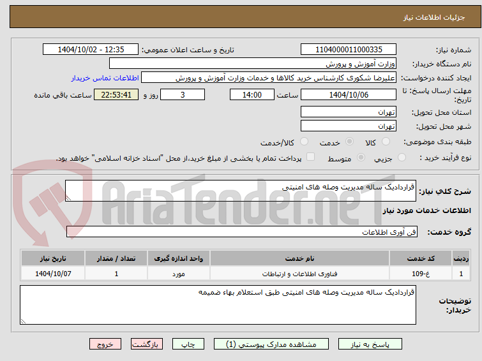Click the نام خدمت column header

tap(299, 258)
